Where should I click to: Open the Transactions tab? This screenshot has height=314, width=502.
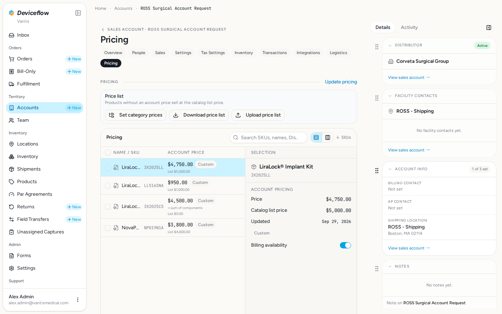point(275,53)
